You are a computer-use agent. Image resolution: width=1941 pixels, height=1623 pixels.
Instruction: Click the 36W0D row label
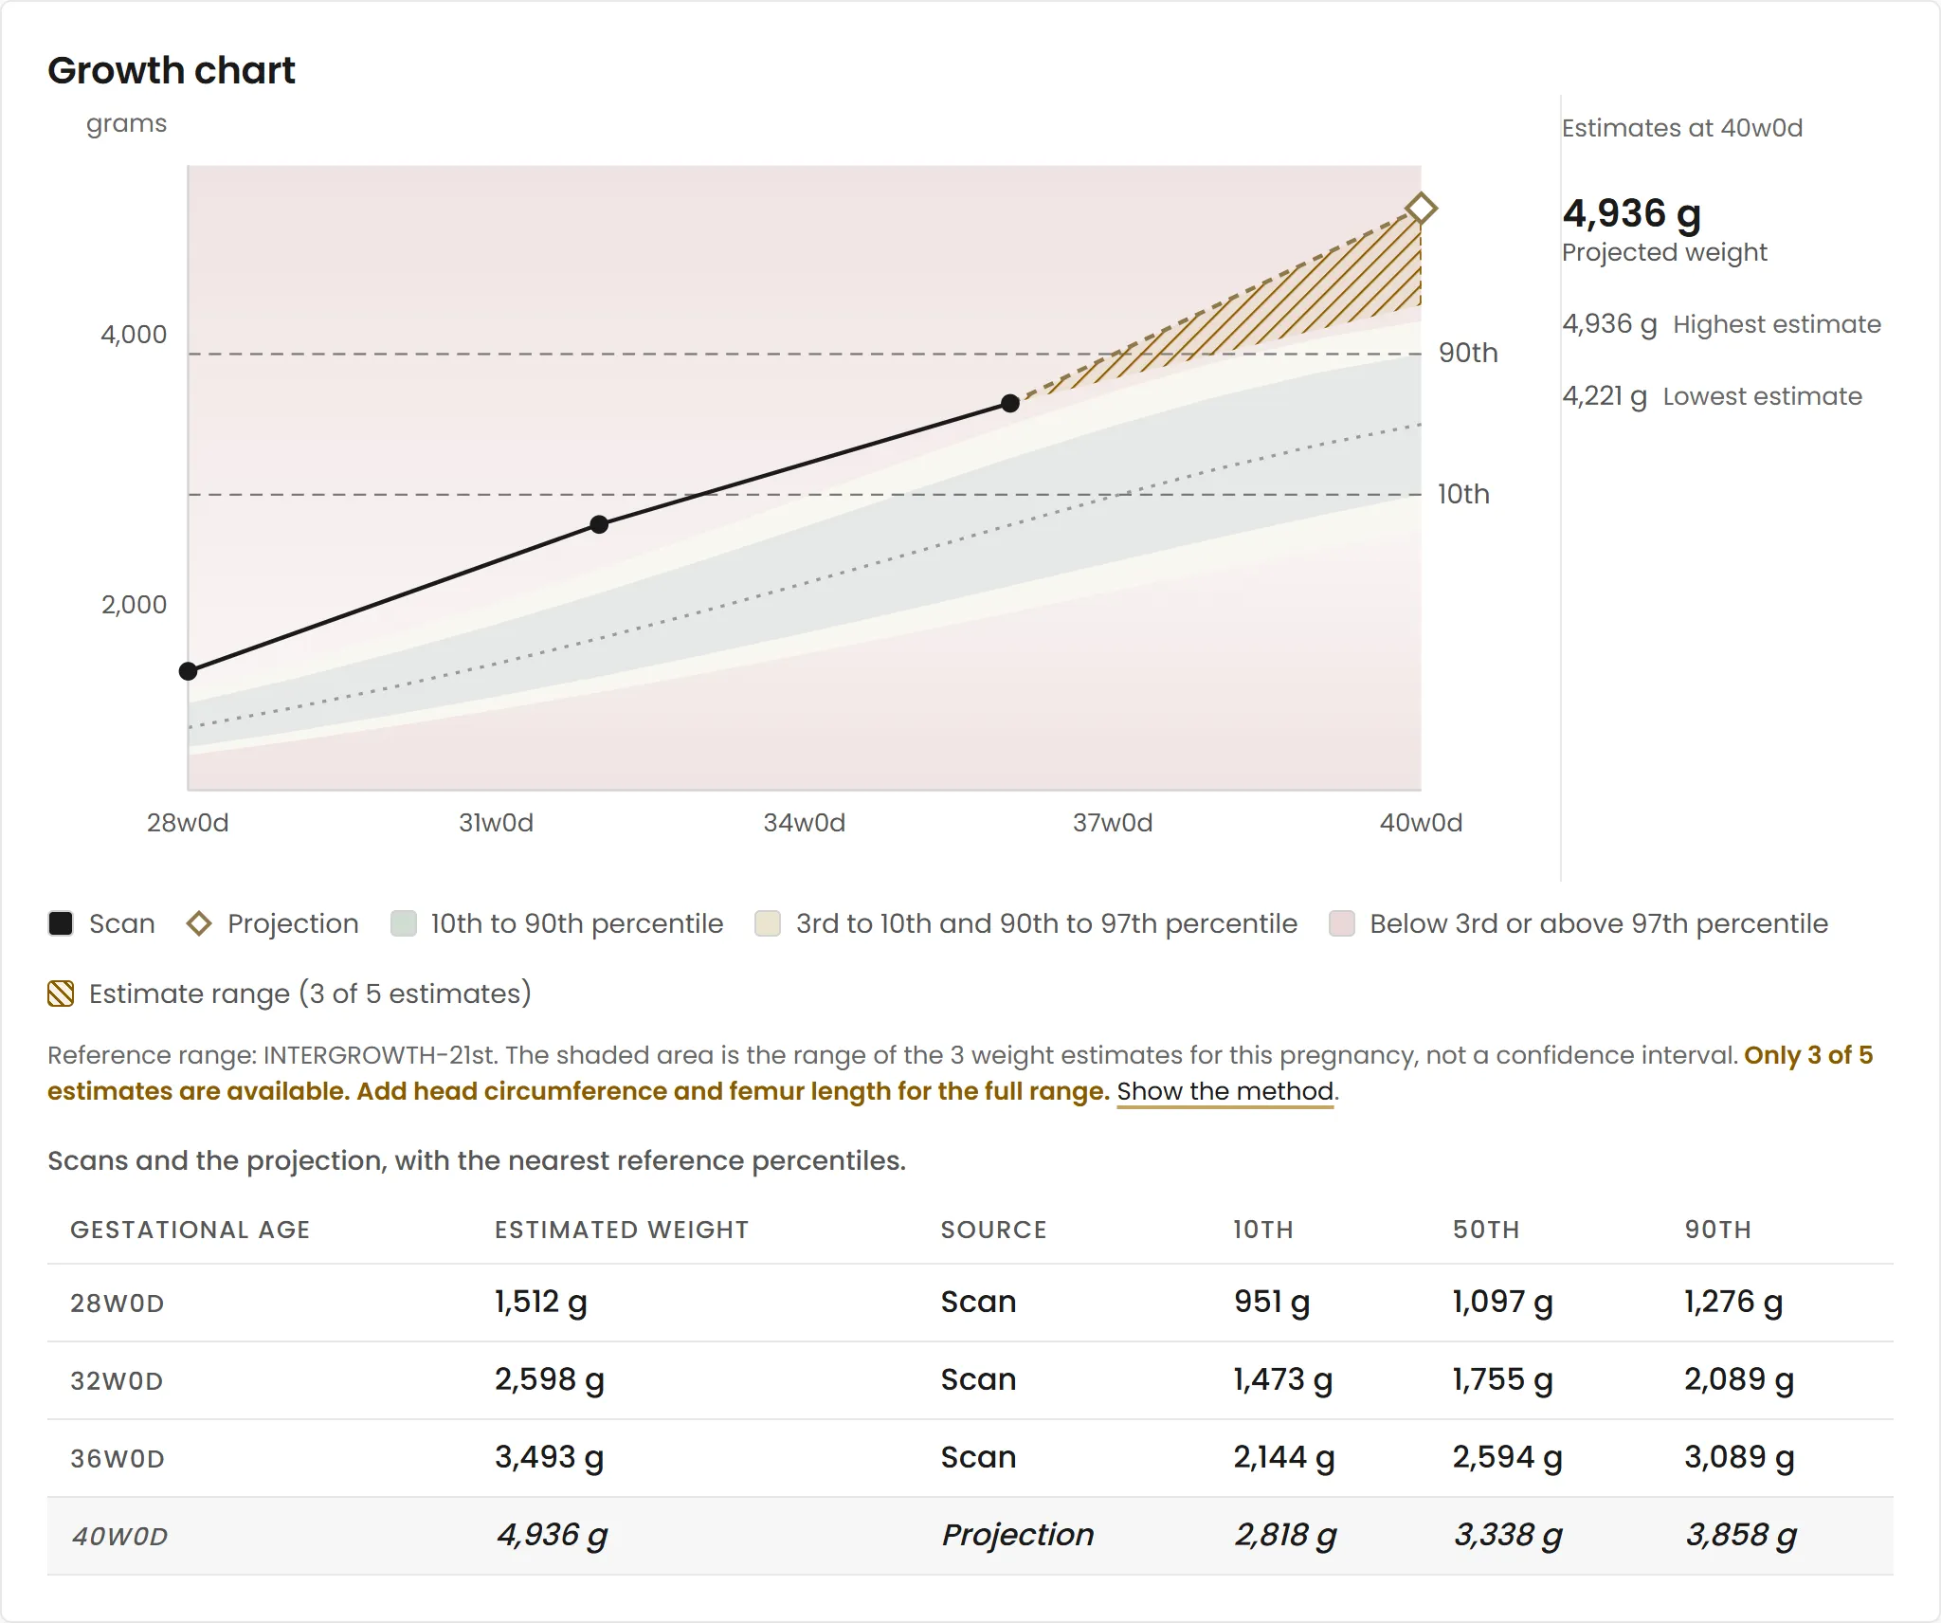[x=118, y=1458]
